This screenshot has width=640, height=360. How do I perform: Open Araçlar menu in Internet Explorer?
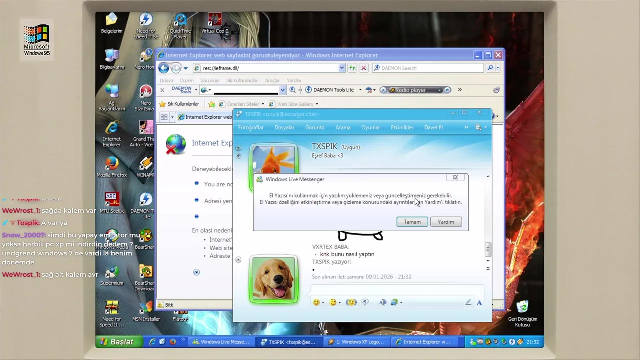pos(272,80)
